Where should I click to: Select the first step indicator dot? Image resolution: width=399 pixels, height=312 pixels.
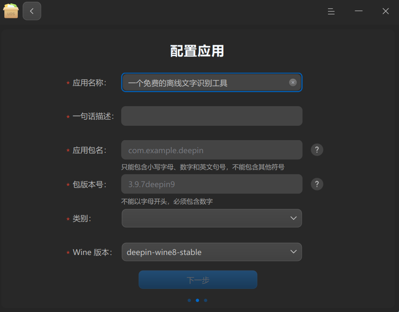[189, 300]
